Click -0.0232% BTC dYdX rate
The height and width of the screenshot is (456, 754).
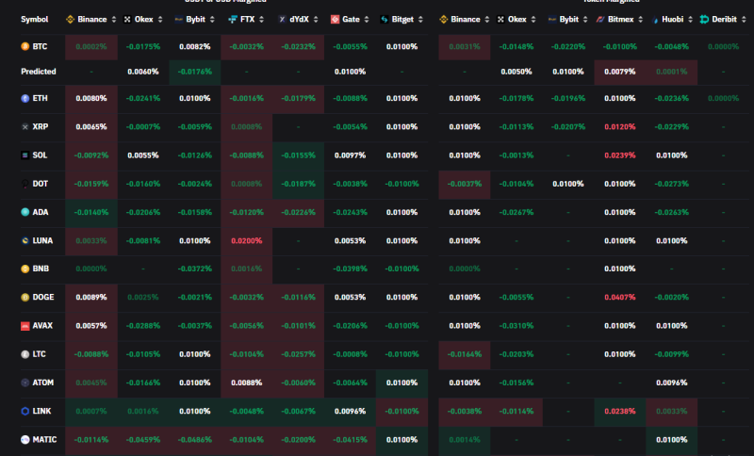298,46
